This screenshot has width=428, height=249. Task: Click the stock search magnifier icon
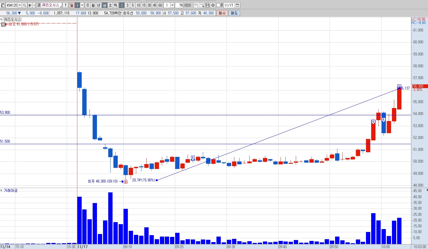[x=25, y=5]
